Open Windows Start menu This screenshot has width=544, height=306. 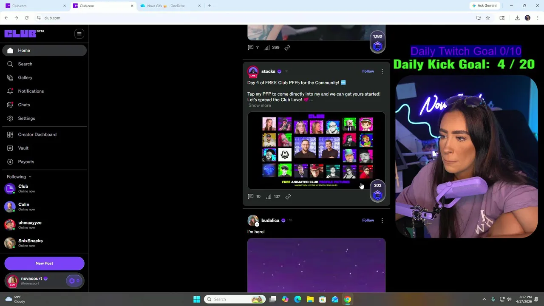point(196,299)
